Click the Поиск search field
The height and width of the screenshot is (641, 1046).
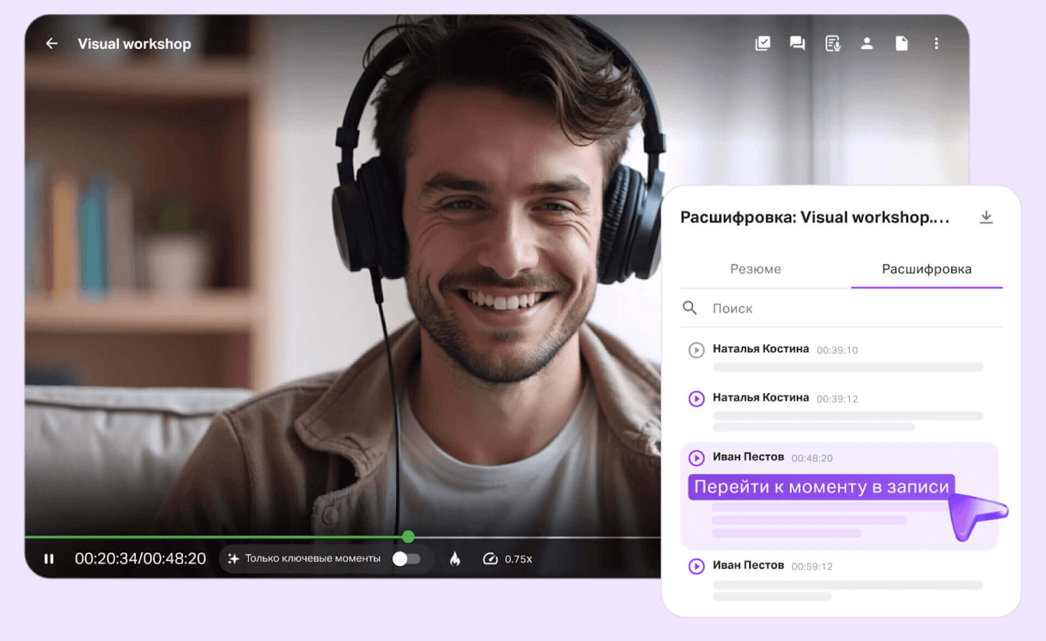850,308
